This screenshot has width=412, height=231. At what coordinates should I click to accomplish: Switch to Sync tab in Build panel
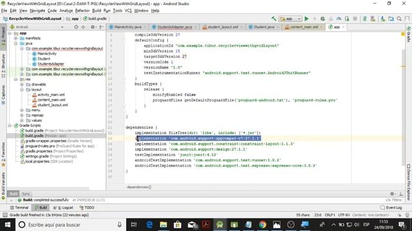click(26, 194)
